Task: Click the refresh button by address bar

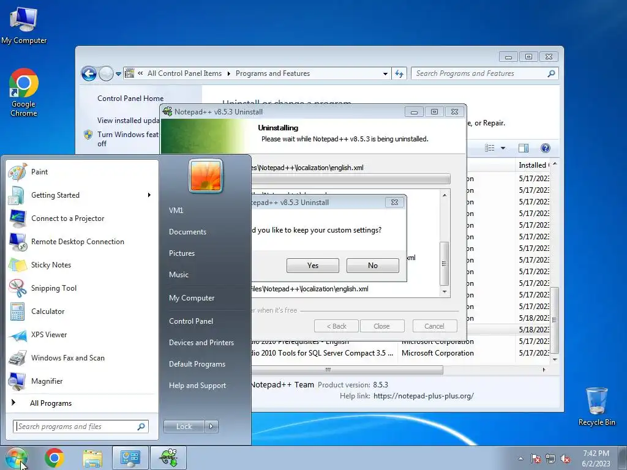Action: click(399, 73)
